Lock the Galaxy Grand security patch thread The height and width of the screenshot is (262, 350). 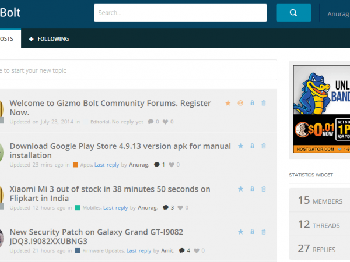click(x=252, y=232)
